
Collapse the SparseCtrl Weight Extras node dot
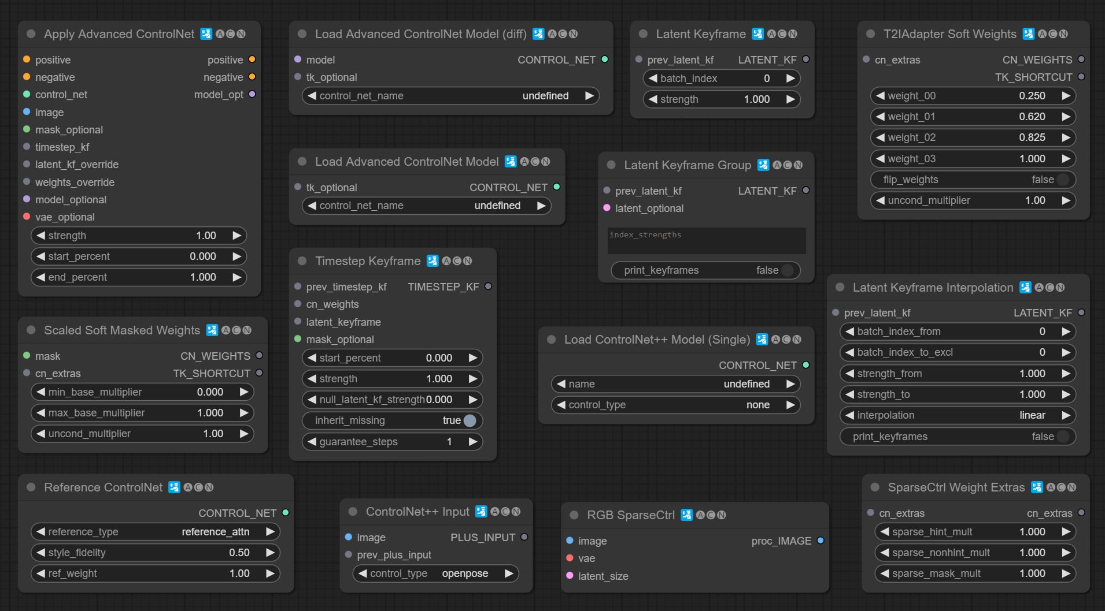(875, 487)
